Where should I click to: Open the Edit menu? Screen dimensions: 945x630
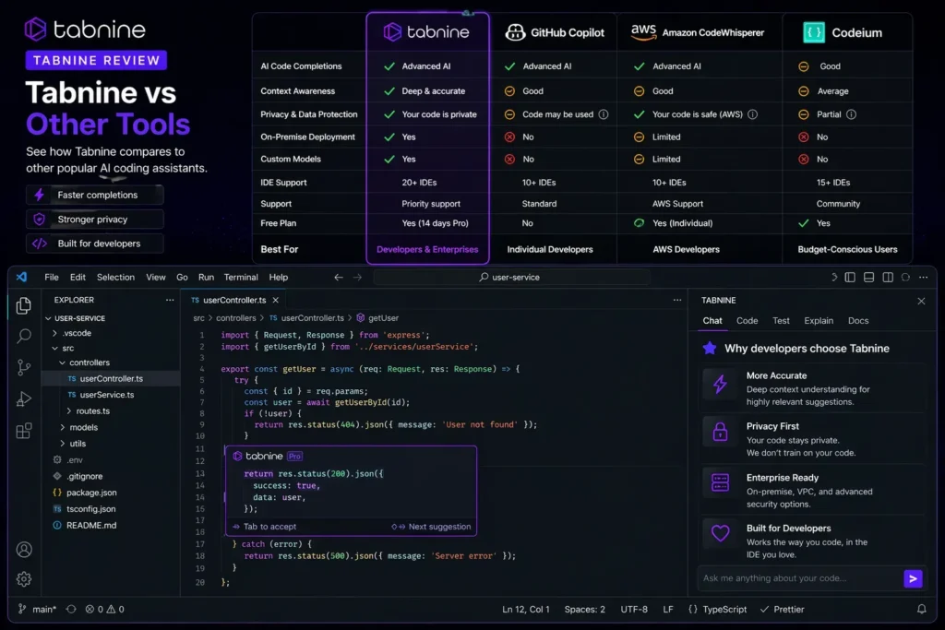click(78, 277)
